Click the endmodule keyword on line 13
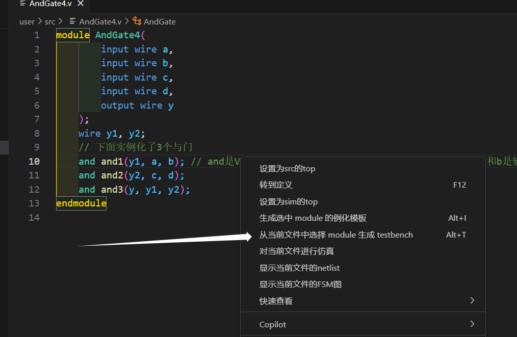Viewport: 517px width, 337px height. pyautogui.click(x=81, y=203)
